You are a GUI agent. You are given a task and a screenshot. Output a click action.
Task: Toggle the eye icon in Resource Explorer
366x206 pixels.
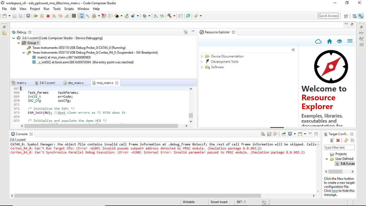[x=339, y=41]
